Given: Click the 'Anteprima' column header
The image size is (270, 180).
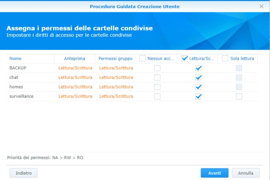Looking at the screenshot, I should pyautogui.click(x=74, y=58).
